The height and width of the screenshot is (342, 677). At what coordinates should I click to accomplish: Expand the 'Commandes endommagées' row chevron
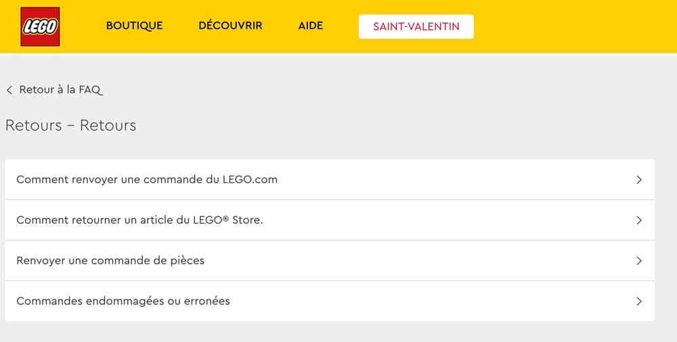[638, 301]
